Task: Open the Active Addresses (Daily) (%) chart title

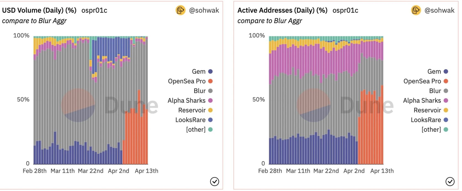Action: click(282, 10)
